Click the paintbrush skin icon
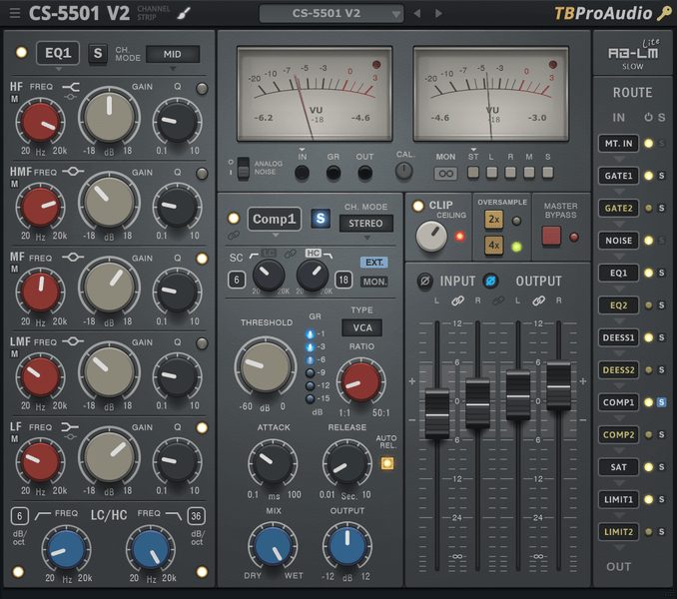This screenshot has width=677, height=599. [x=184, y=13]
